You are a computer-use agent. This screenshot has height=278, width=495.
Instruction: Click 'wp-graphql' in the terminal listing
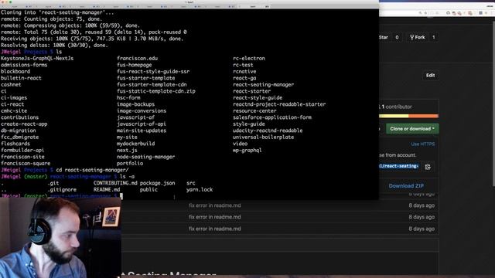click(247, 150)
